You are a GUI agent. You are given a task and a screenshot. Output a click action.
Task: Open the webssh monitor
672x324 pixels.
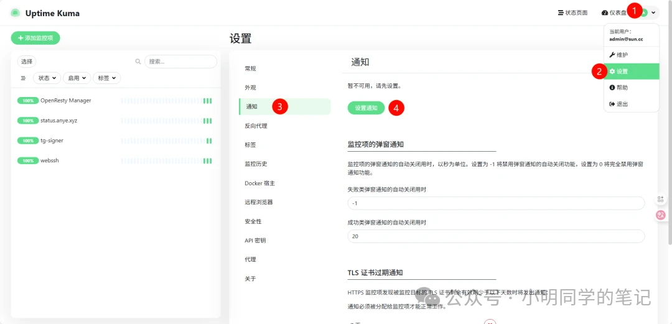(115, 160)
